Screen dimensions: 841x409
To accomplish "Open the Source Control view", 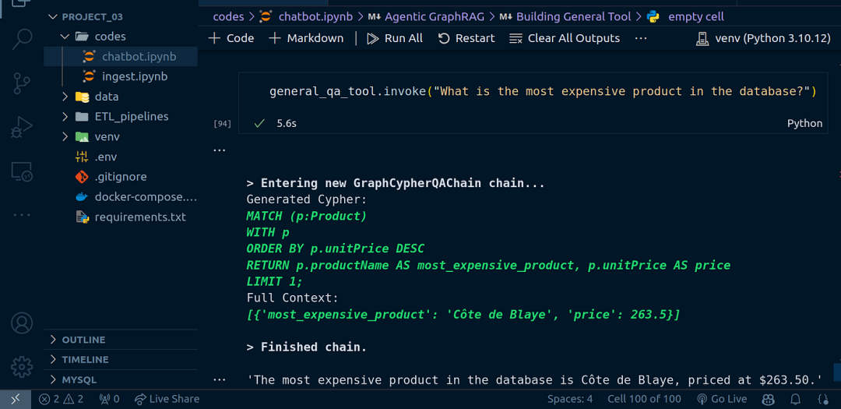I will click(x=22, y=83).
